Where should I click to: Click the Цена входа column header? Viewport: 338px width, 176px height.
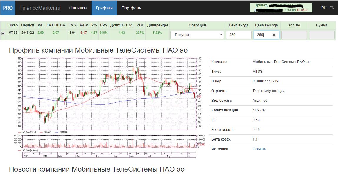[238, 25]
